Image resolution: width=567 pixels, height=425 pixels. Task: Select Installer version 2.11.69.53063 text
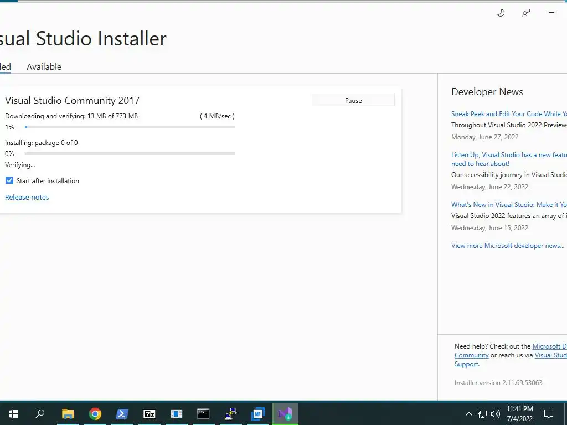click(498, 383)
